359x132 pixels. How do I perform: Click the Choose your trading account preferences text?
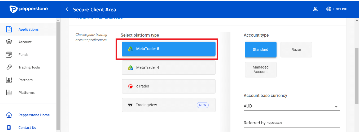91,37
